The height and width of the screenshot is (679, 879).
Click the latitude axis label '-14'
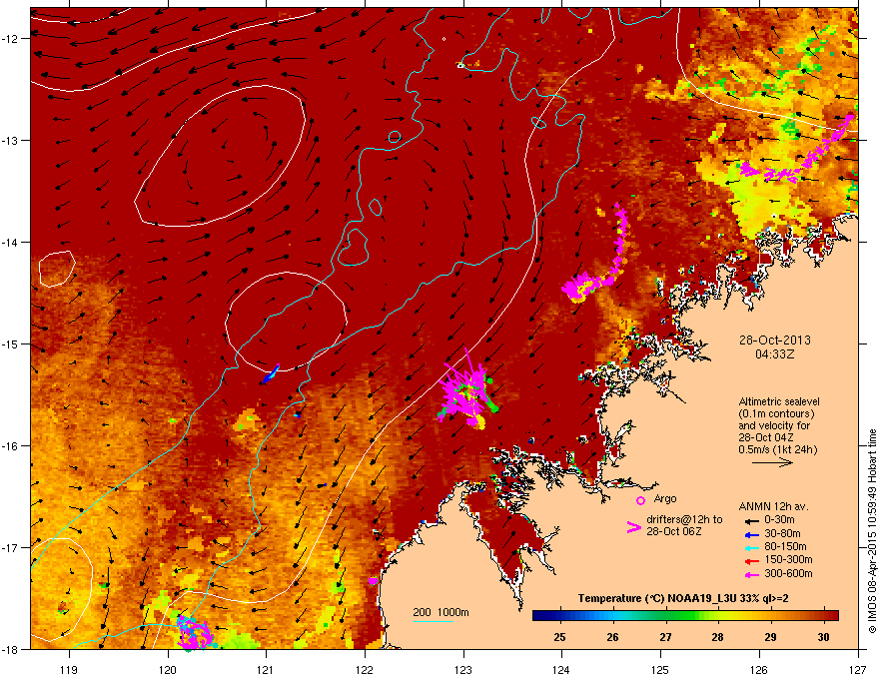pyautogui.click(x=12, y=242)
